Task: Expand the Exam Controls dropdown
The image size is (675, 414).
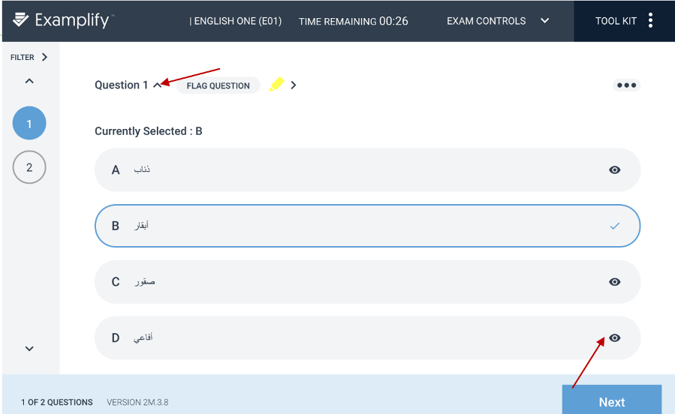Action: 544,21
